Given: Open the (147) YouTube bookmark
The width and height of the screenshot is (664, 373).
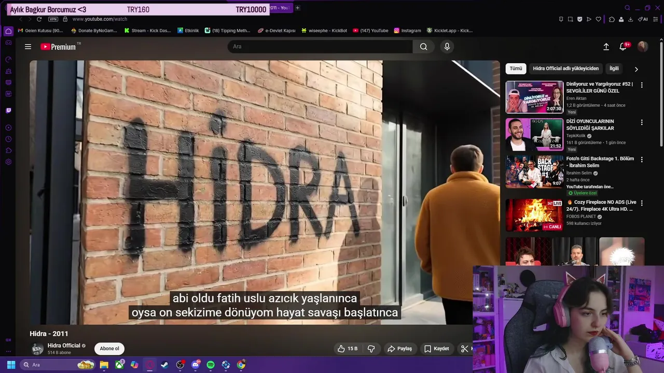Looking at the screenshot, I should pyautogui.click(x=370, y=31).
